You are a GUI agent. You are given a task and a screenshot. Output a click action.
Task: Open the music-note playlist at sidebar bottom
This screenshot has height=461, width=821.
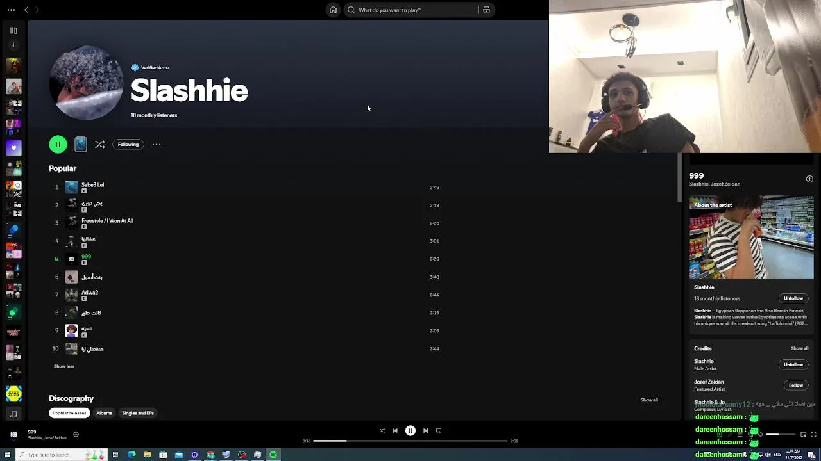[13, 414]
